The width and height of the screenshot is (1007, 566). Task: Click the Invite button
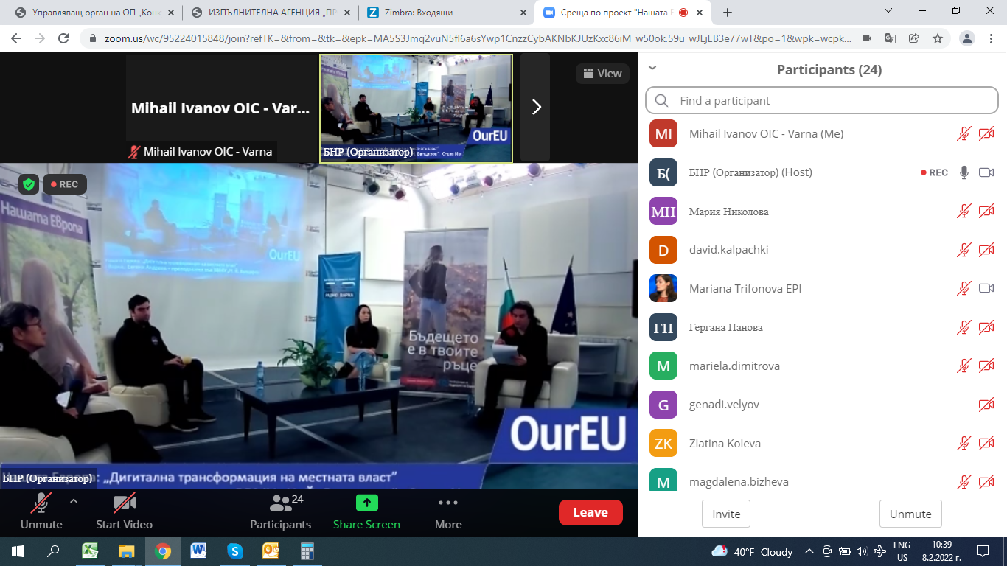[x=726, y=514]
